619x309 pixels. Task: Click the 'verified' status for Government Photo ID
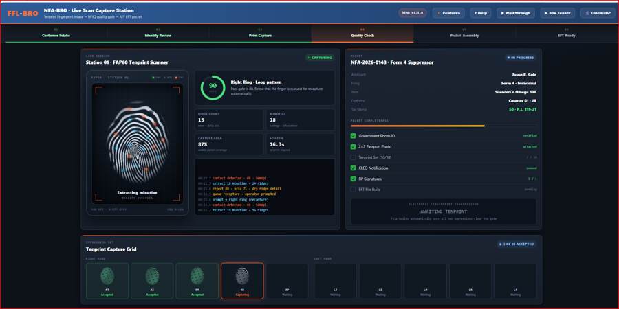coord(530,135)
